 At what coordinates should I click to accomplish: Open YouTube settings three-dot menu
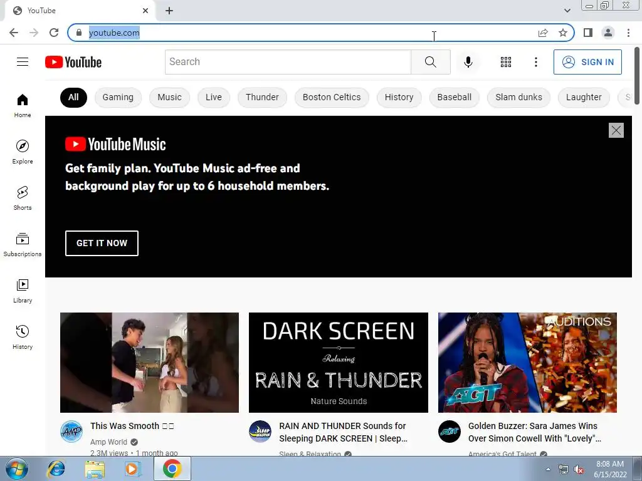pyautogui.click(x=535, y=62)
